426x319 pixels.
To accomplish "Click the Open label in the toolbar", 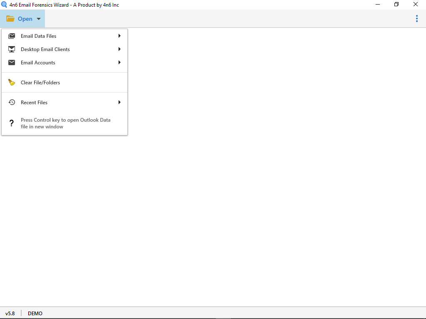I will 25,19.
